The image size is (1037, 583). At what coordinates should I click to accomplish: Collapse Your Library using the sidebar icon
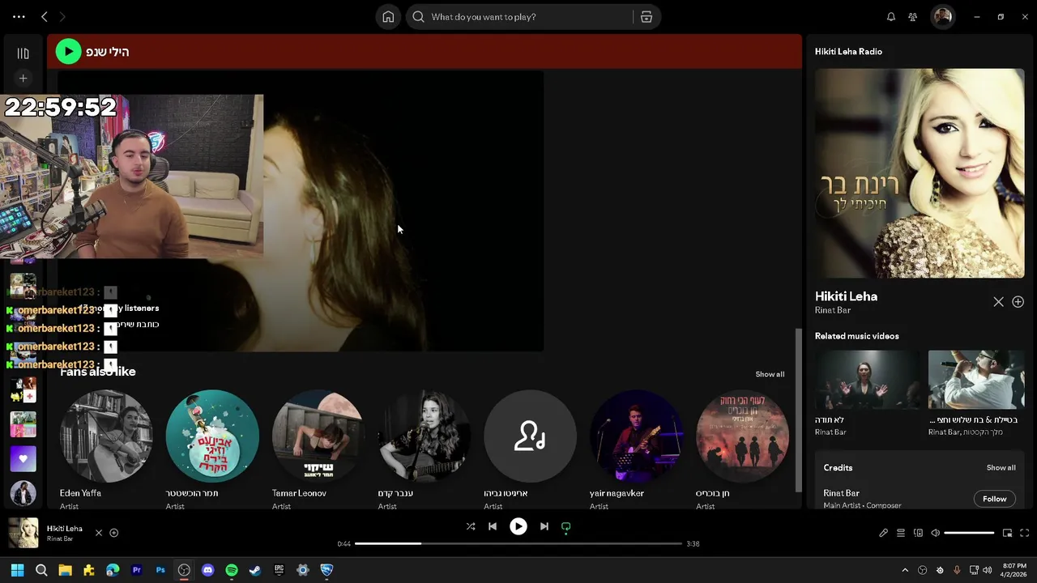click(x=23, y=53)
